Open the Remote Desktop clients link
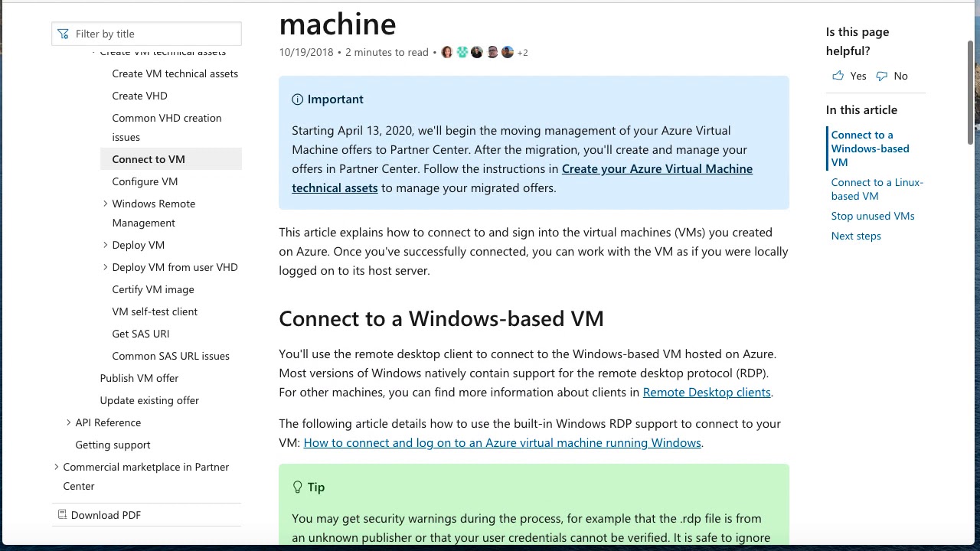Image resolution: width=980 pixels, height=551 pixels. pyautogui.click(x=707, y=392)
